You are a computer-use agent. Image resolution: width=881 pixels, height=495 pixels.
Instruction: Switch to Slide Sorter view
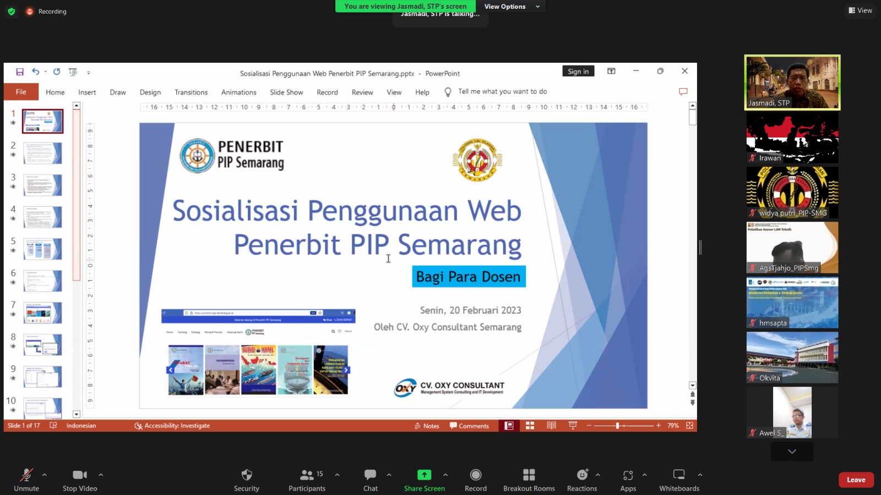pos(530,426)
